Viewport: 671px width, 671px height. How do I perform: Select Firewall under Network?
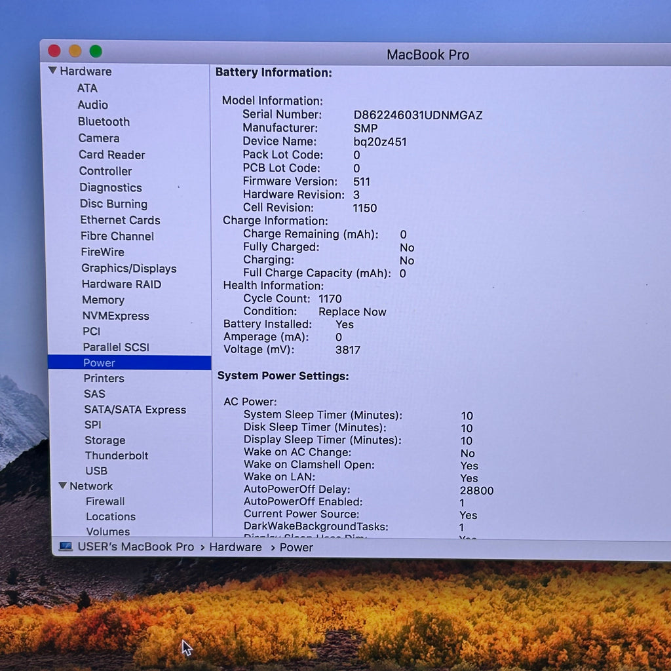click(x=105, y=501)
